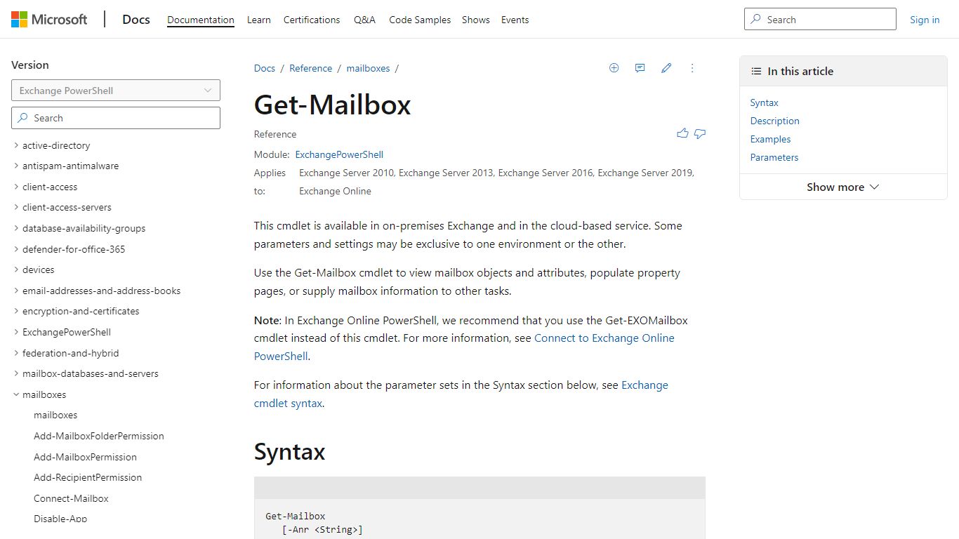Image resolution: width=959 pixels, height=539 pixels.
Task: Click the Microsoft logo
Action: tap(49, 20)
